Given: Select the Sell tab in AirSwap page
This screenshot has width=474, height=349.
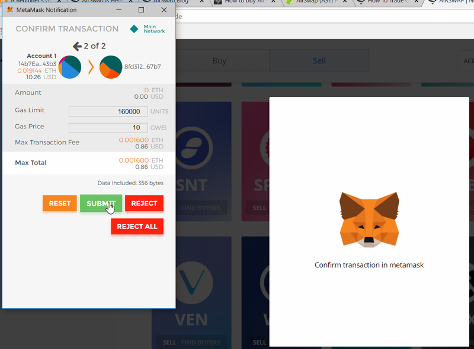Looking at the screenshot, I should click(x=319, y=61).
